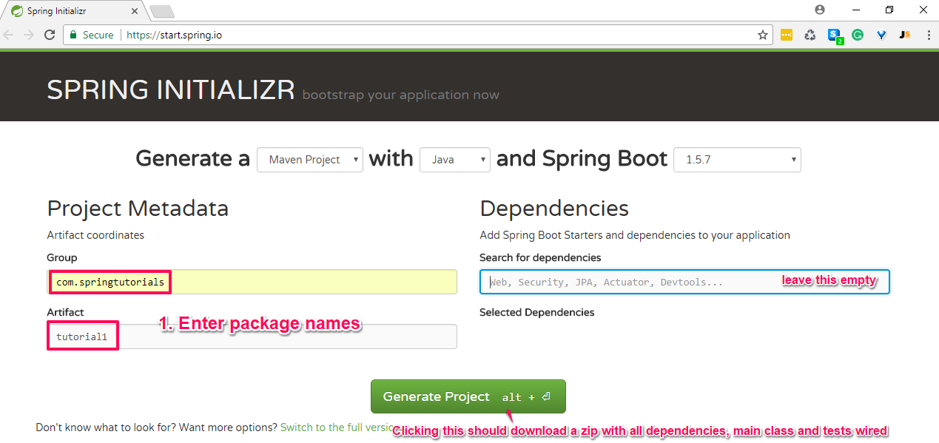Click the page reload button

click(49, 35)
